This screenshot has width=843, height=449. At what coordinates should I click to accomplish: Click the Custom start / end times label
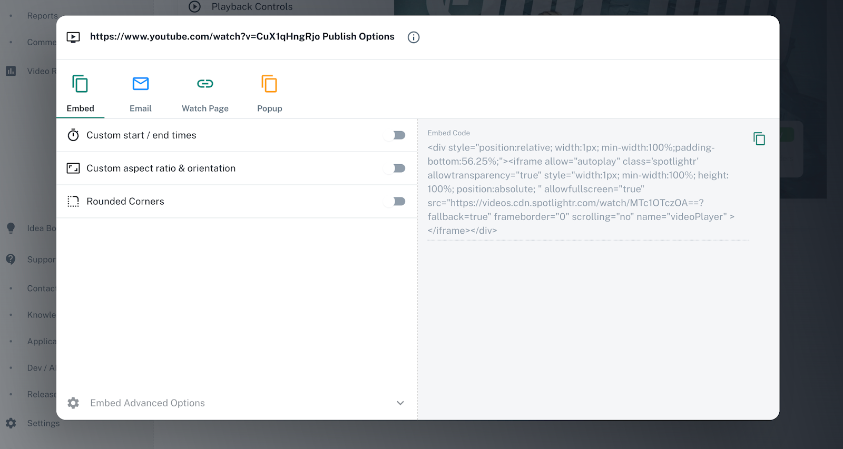(141, 135)
